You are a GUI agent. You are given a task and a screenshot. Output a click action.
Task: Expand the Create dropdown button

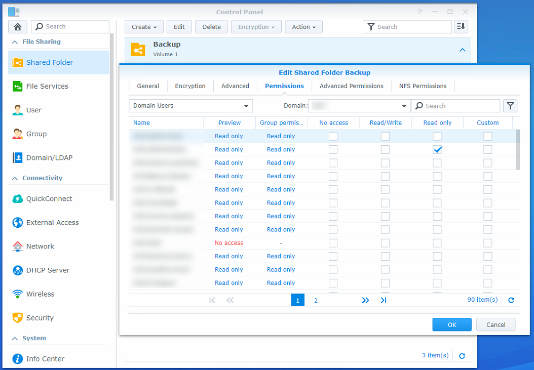click(x=144, y=27)
